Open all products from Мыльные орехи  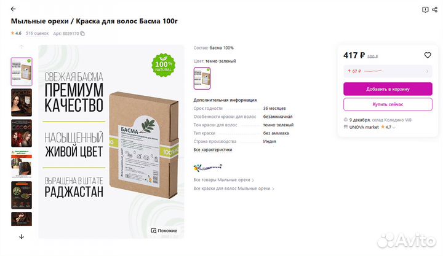click(223, 180)
